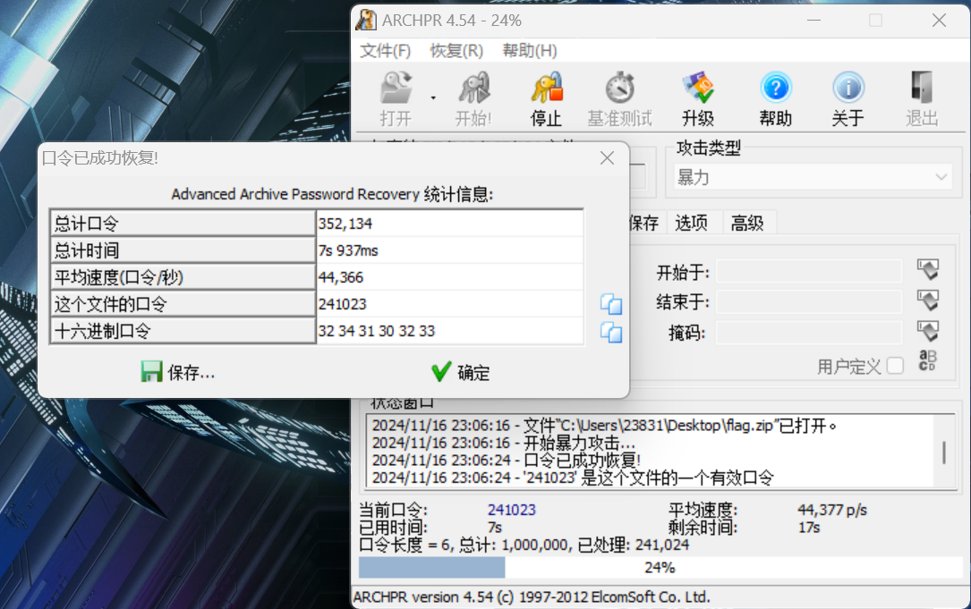Click the blue current password 241023
This screenshot has height=609, width=971.
[x=512, y=510]
